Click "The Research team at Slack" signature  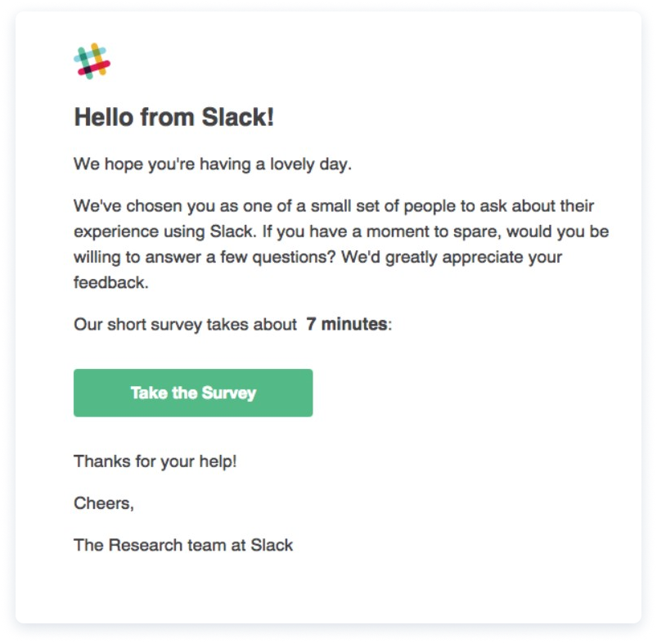click(x=183, y=546)
